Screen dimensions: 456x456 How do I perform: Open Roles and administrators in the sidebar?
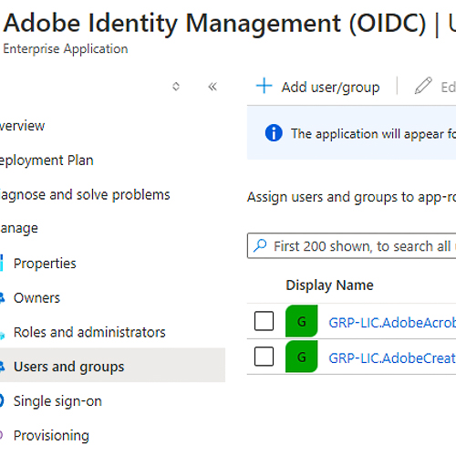(x=89, y=332)
